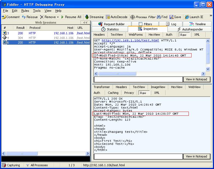The width and height of the screenshot is (214, 169).
Task: Click the Find binoculars icon
Action: (159, 17)
